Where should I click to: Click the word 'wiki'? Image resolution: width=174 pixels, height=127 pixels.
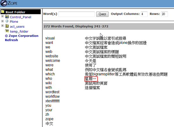coord(48,83)
